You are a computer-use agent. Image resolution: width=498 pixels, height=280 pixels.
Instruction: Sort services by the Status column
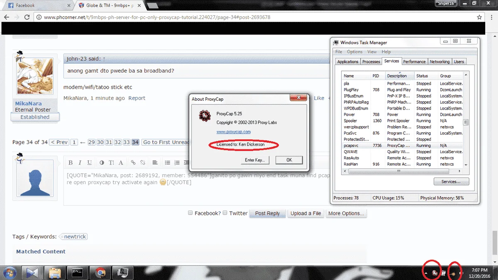(x=426, y=76)
